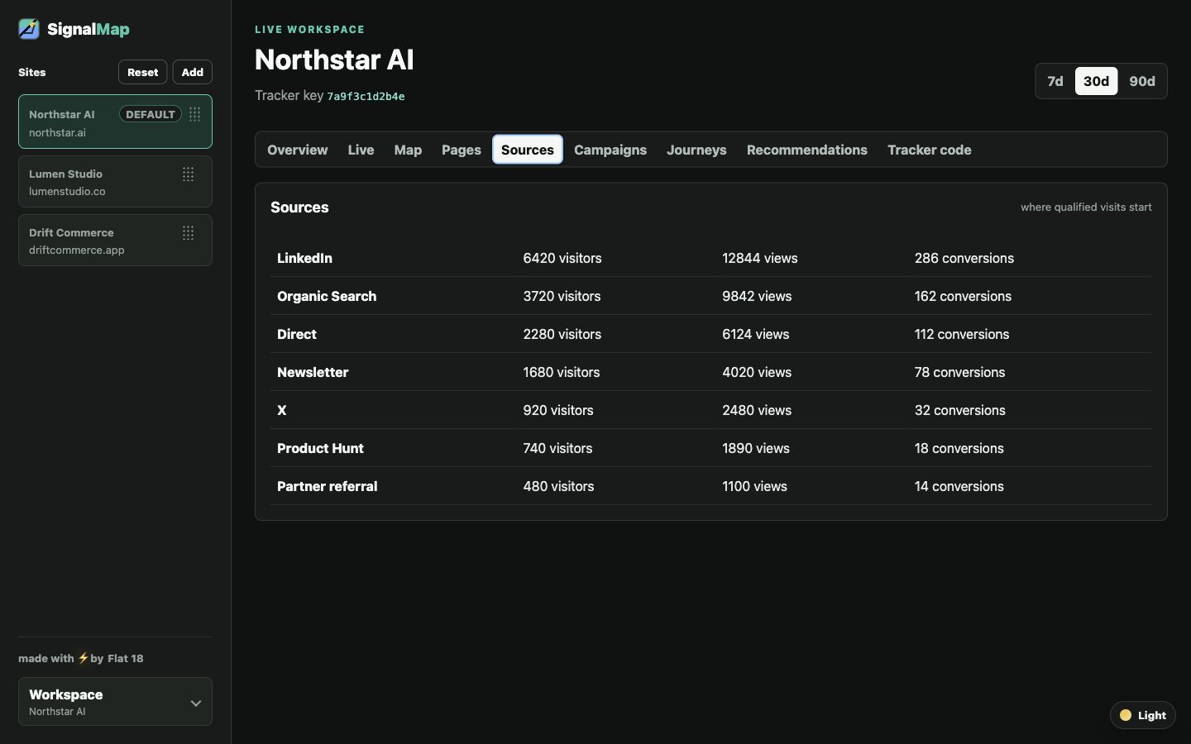This screenshot has width=1191, height=744.
Task: Switch to the Live tab
Action: (361, 150)
